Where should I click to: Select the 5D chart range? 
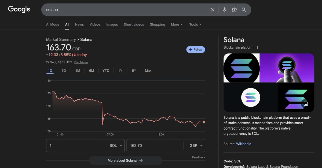64,70
